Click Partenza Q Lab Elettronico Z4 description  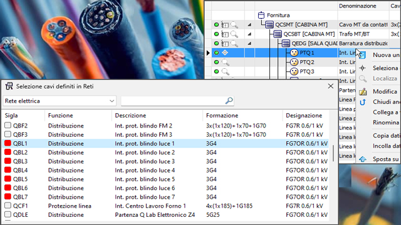coord(155,215)
